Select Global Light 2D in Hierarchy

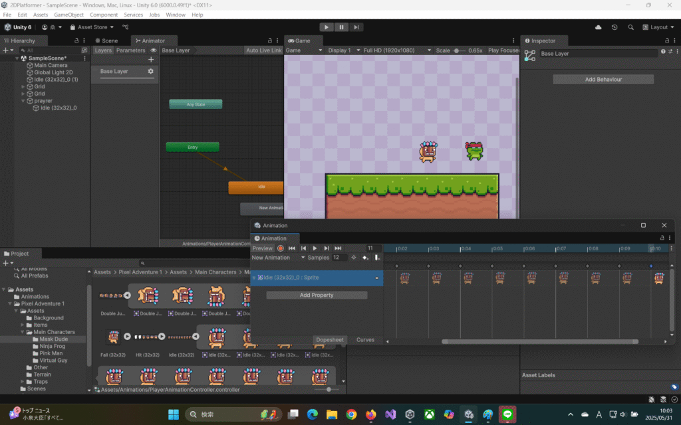(x=53, y=72)
